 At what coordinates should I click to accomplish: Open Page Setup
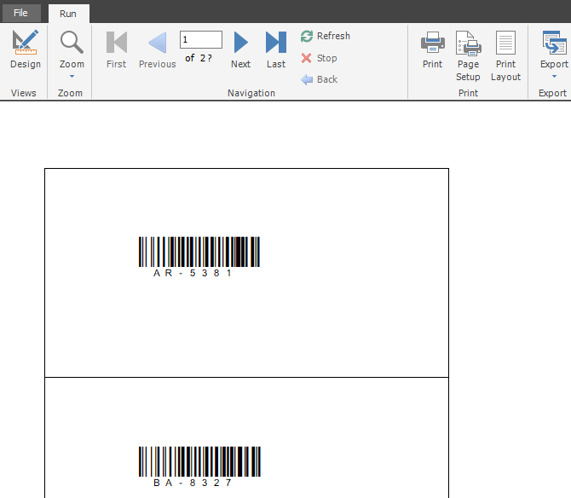(x=469, y=56)
